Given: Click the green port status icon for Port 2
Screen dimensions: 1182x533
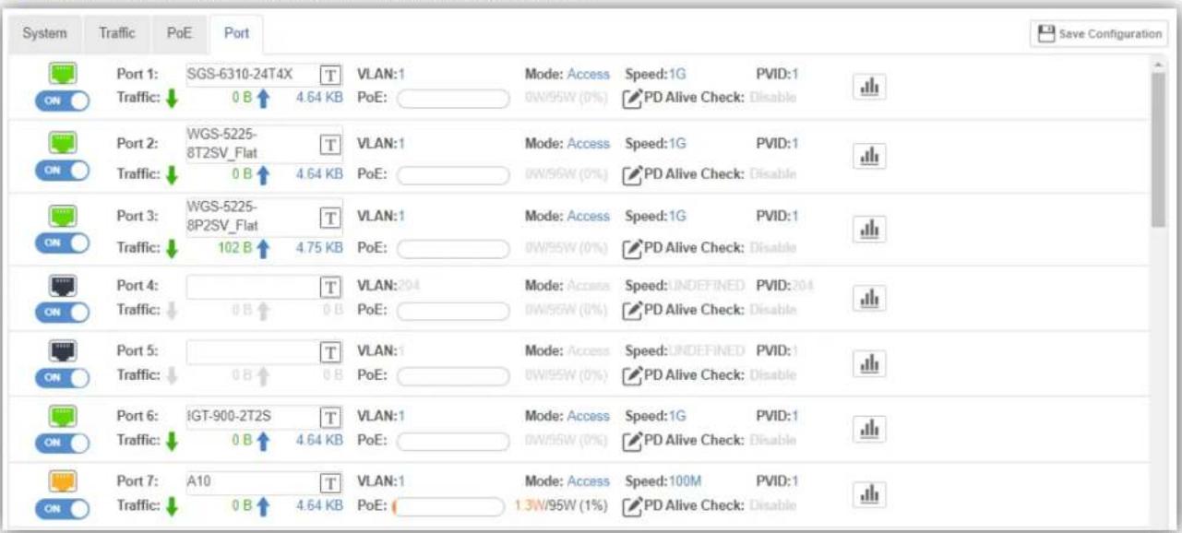Looking at the screenshot, I should [x=61, y=143].
